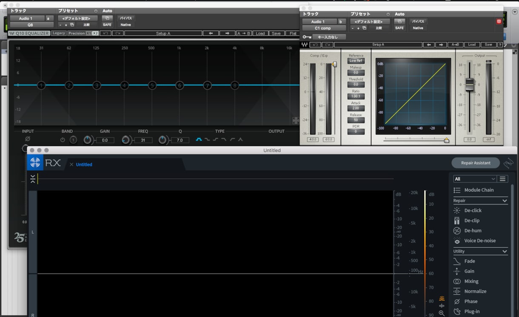
Task: Click the module list view menu icon
Action: pos(503,179)
